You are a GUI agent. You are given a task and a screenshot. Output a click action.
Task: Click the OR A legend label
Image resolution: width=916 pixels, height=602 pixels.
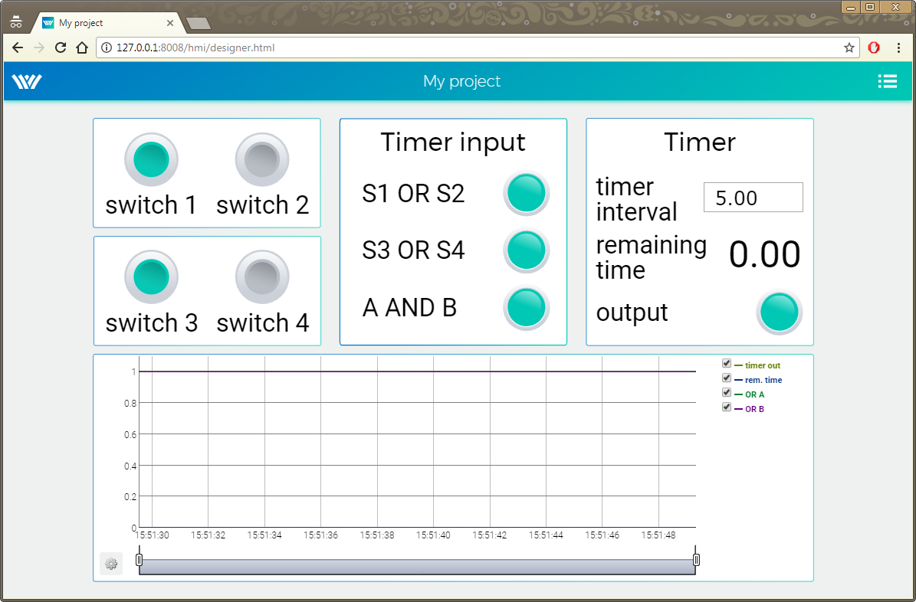pos(755,394)
